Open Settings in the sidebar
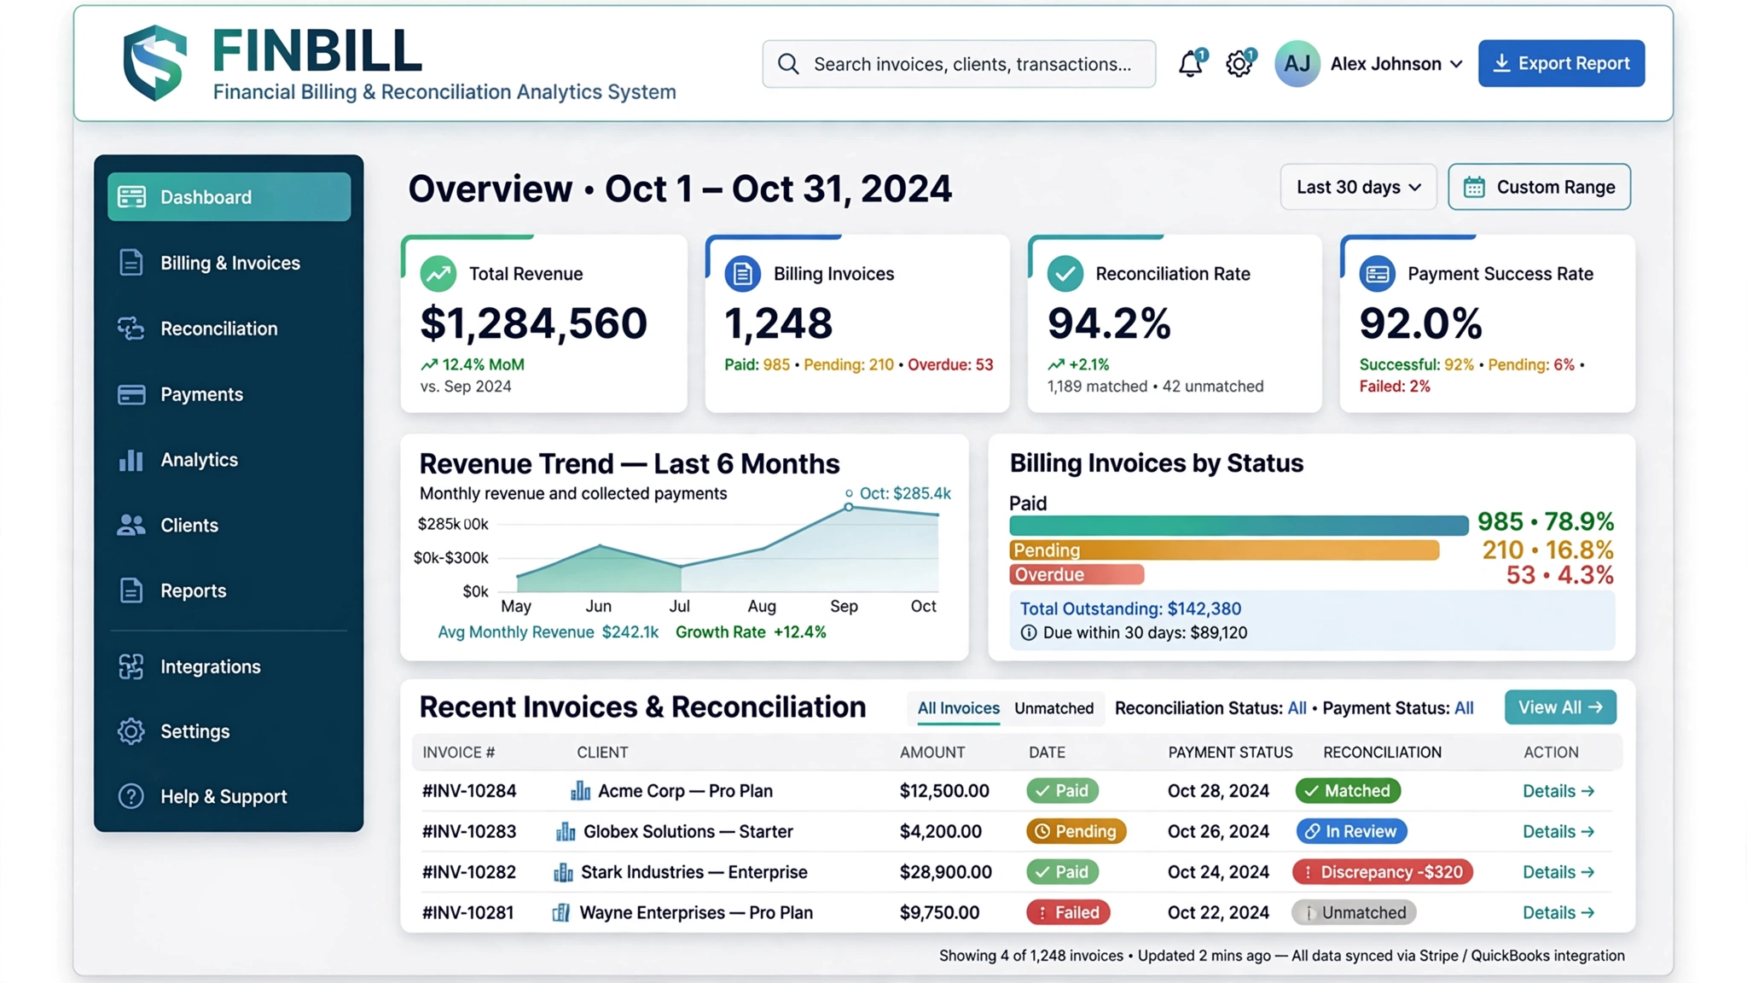Image resolution: width=1747 pixels, height=983 pixels. (x=229, y=731)
